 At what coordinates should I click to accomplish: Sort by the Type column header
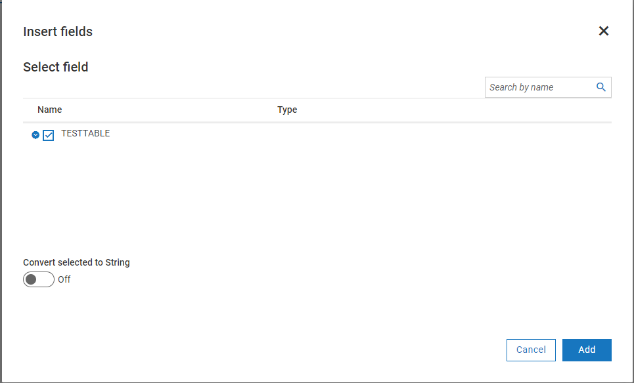(x=287, y=110)
